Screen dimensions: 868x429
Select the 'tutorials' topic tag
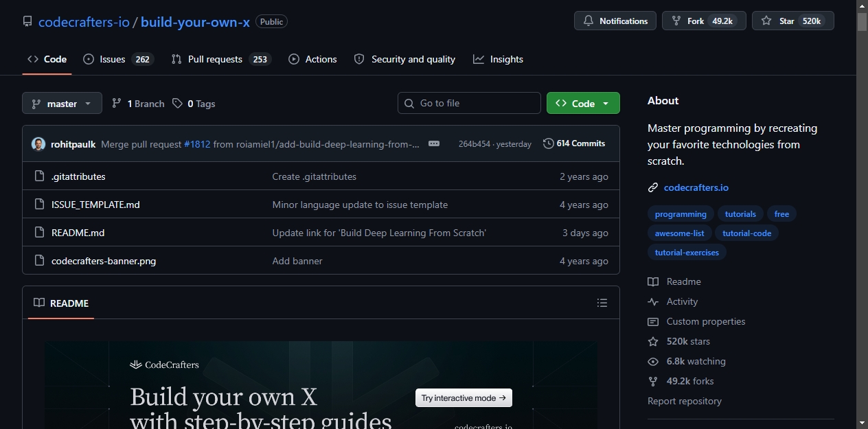740,214
